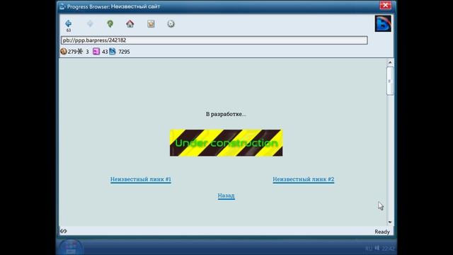Follow link Неизвестный линк #1
The height and width of the screenshot is (255, 453).
coord(141,179)
